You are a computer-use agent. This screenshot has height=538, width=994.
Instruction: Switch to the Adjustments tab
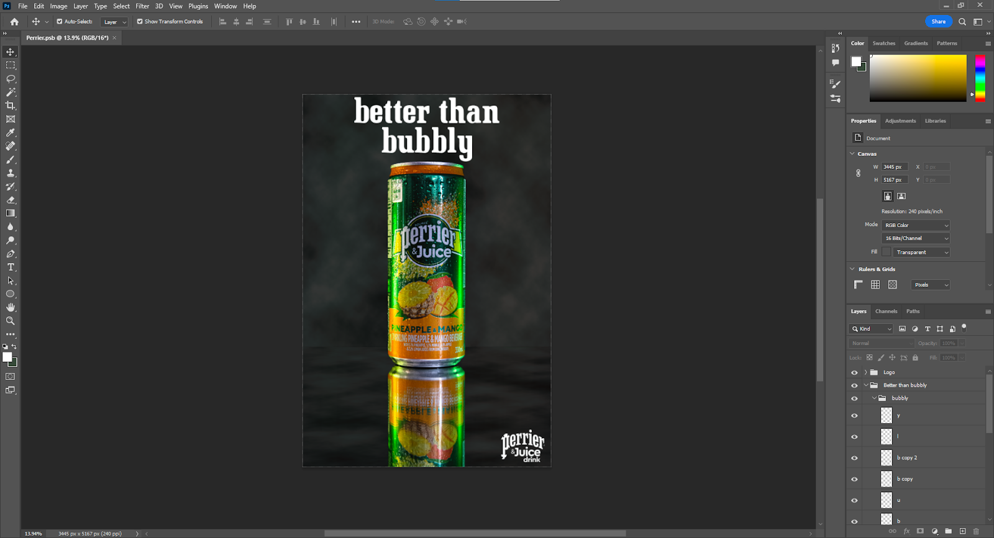900,121
